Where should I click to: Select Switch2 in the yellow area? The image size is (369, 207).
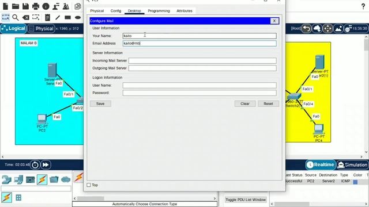pos(293,97)
